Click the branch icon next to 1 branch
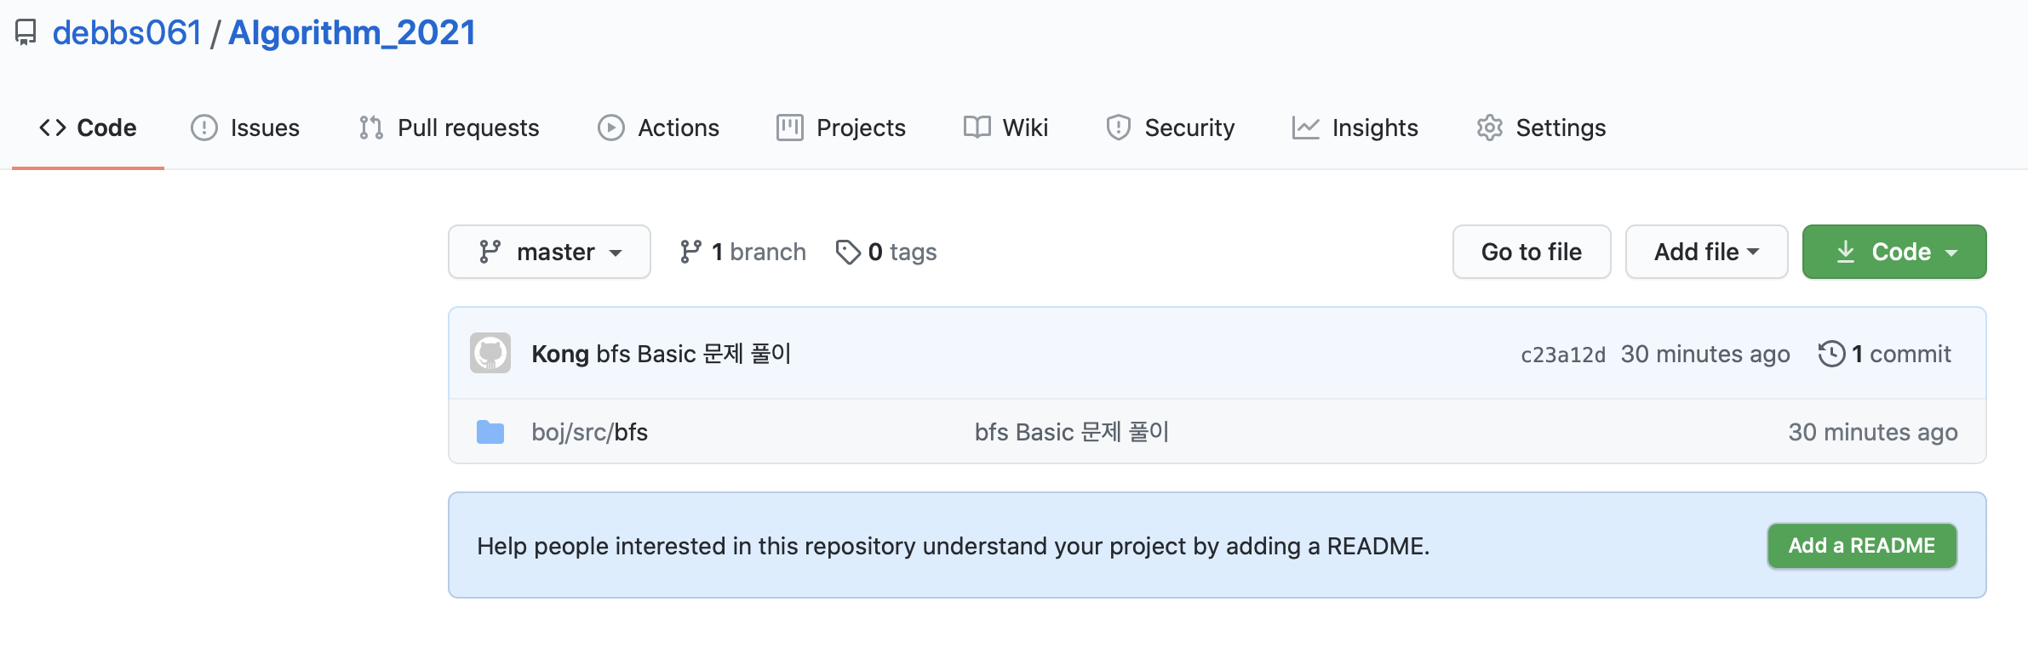This screenshot has height=653, width=2028. (x=690, y=252)
